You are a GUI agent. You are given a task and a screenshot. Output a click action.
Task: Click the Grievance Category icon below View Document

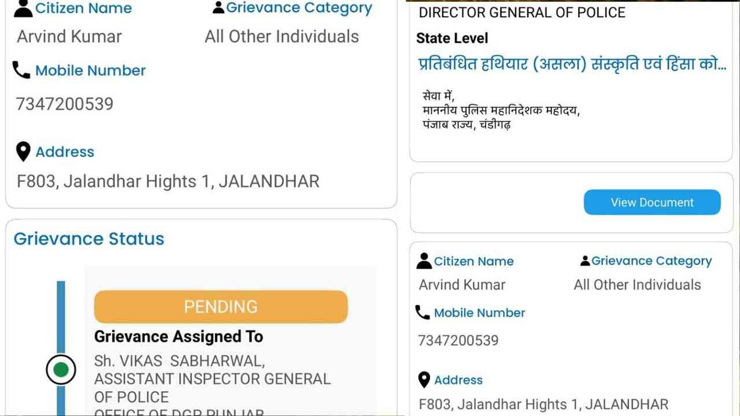[x=585, y=261]
